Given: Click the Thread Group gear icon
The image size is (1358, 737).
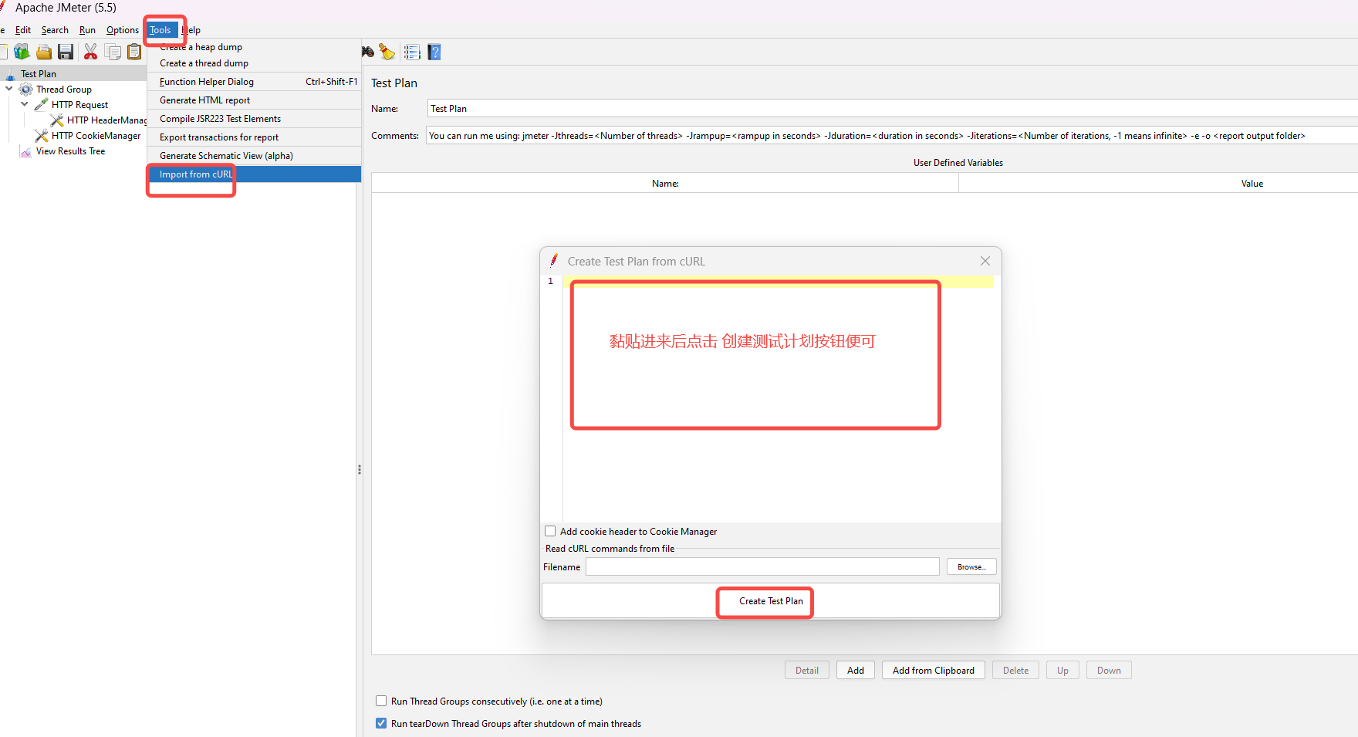Looking at the screenshot, I should point(26,90).
